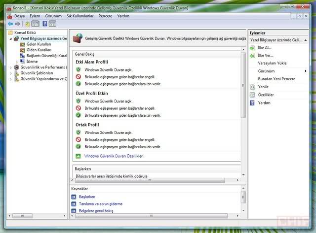316x233 pixels.
Task: Click the firewall brick wall globe icon
Action: coord(78,38)
